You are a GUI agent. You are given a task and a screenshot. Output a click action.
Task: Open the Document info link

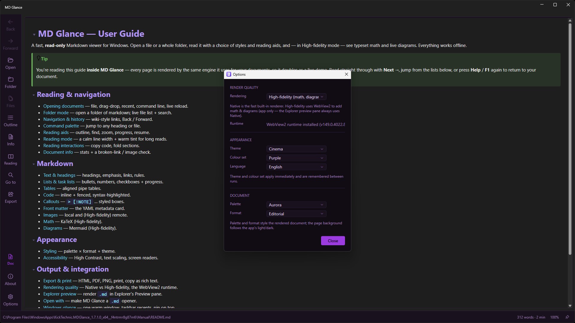tap(58, 152)
